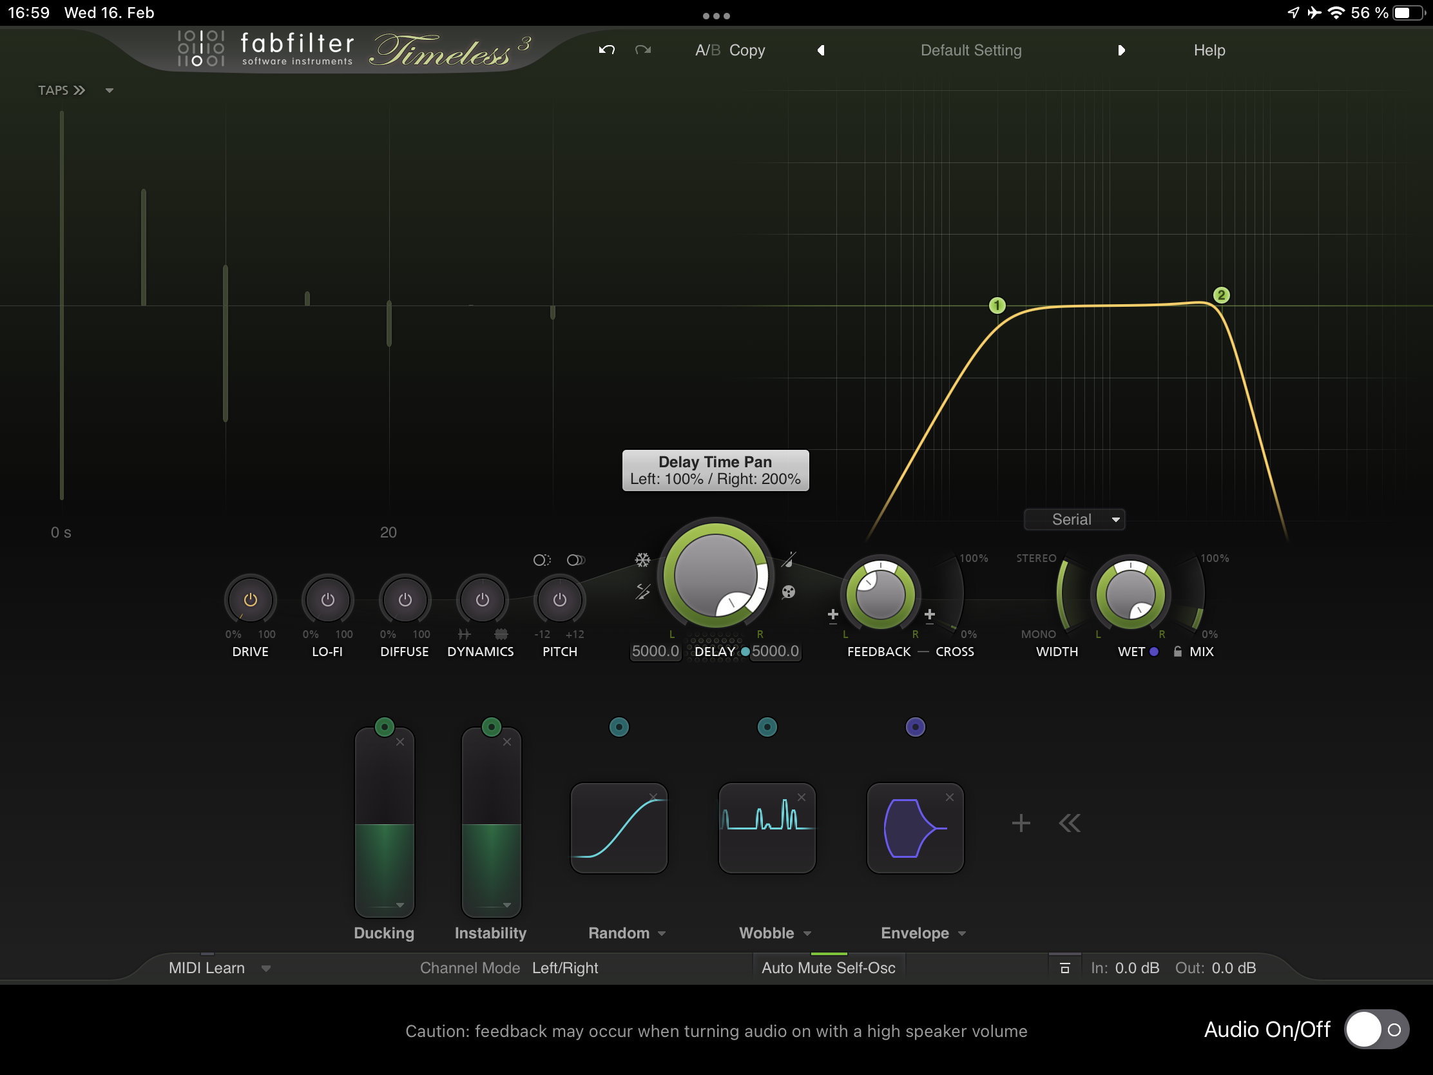Toggle the Drive effect power button

click(250, 600)
